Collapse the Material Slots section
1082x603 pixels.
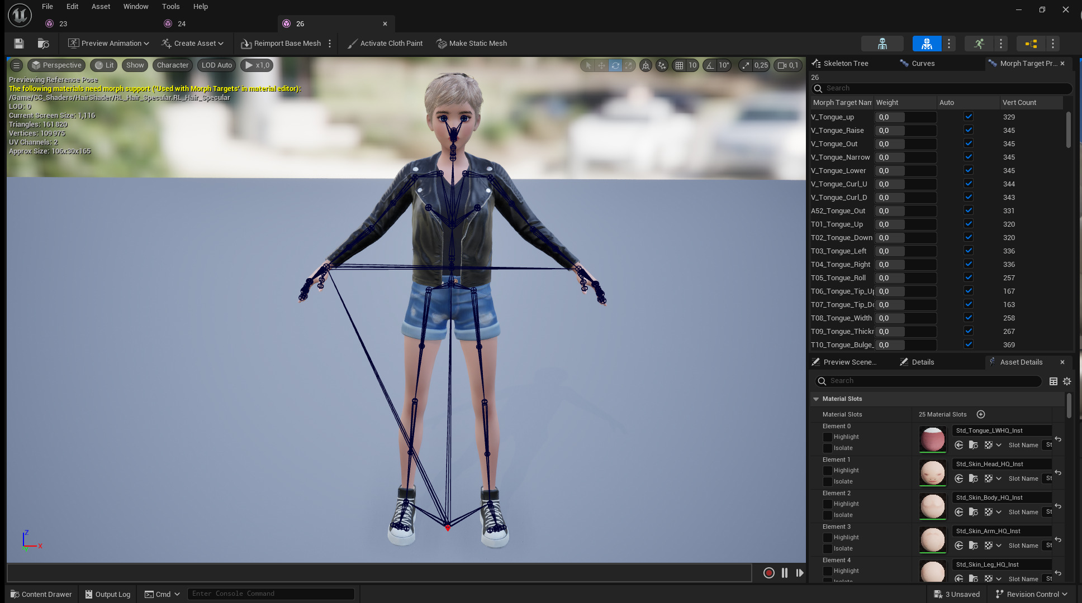(816, 399)
